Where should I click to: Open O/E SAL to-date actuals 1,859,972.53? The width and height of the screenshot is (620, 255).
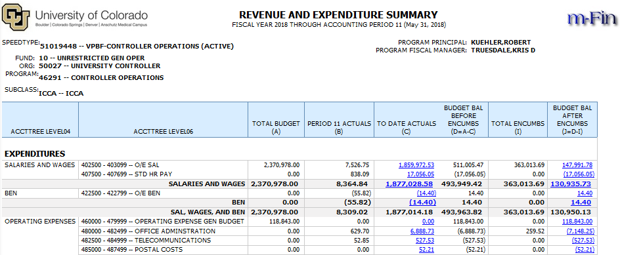tap(416, 165)
